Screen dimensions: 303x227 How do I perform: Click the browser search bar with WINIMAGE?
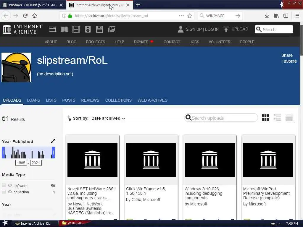(x=220, y=16)
